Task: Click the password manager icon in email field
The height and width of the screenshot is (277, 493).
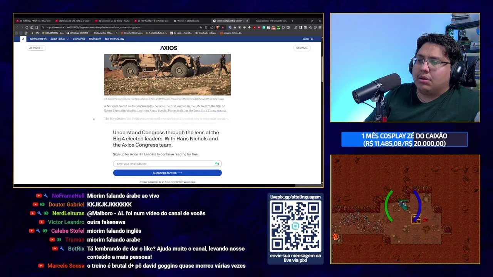Action: 217,164
